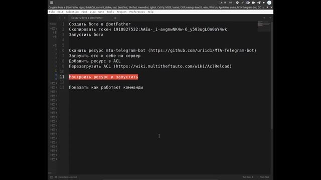The image size is (321, 180).
Task: Maximize the Sublime Text window
Action: click(x=267, y=7)
